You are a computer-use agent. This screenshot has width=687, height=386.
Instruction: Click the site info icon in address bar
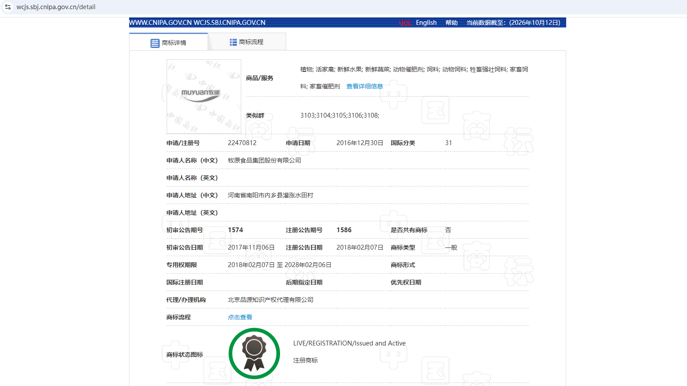pyautogui.click(x=8, y=7)
